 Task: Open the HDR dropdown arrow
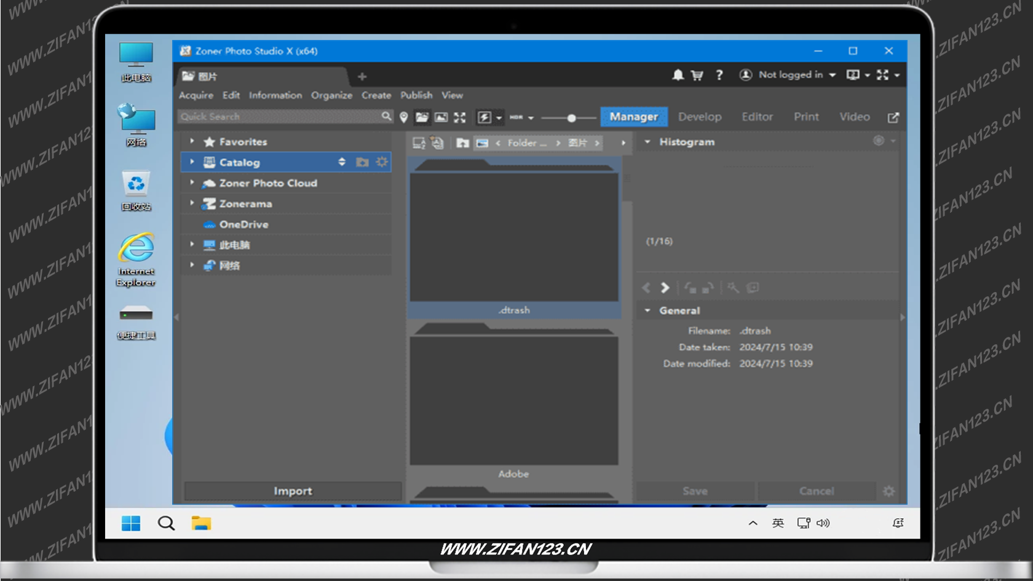tap(531, 117)
